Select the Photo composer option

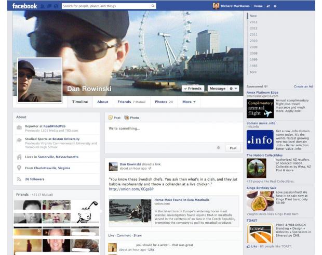pos(132,118)
